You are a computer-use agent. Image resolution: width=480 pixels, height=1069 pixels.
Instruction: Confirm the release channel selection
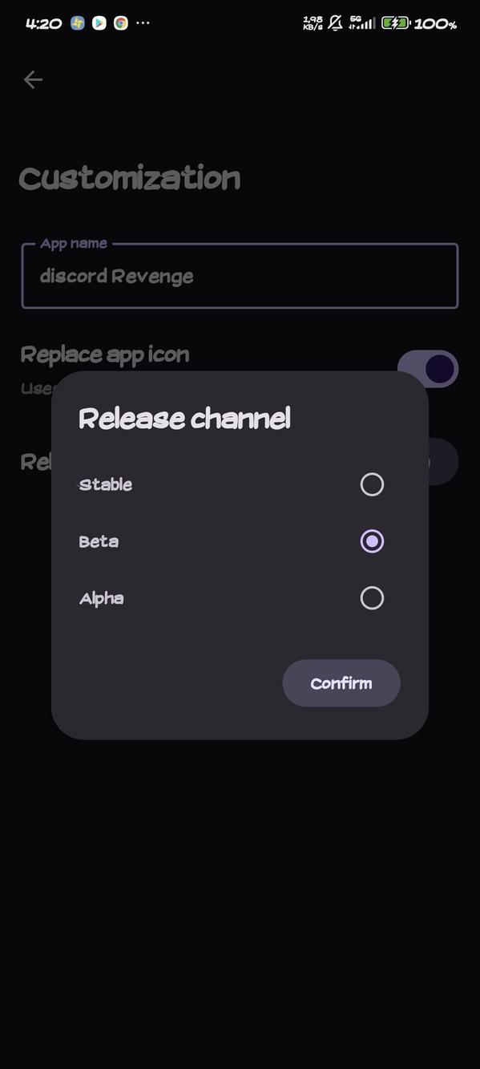pyautogui.click(x=341, y=683)
